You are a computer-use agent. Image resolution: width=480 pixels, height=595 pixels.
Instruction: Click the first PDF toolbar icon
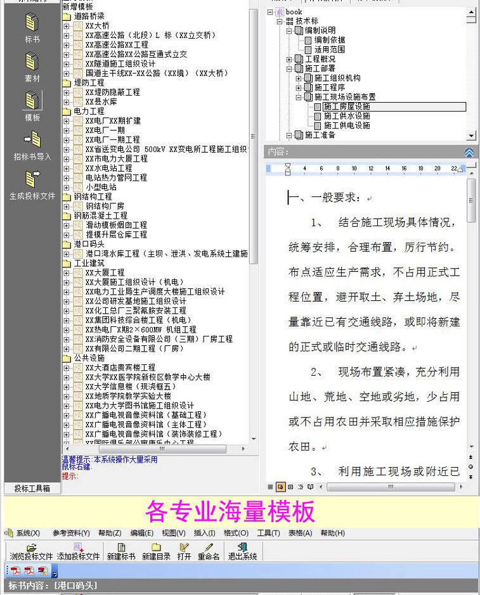(16, 571)
